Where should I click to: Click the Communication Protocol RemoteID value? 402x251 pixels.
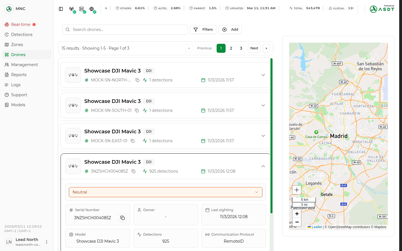(234, 241)
